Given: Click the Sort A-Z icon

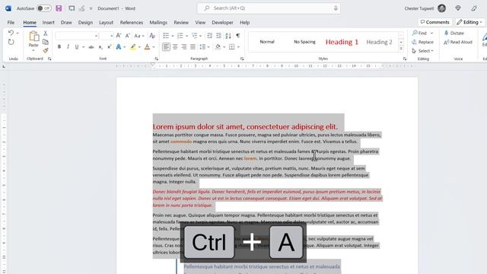Looking at the screenshot, I should point(228,36).
